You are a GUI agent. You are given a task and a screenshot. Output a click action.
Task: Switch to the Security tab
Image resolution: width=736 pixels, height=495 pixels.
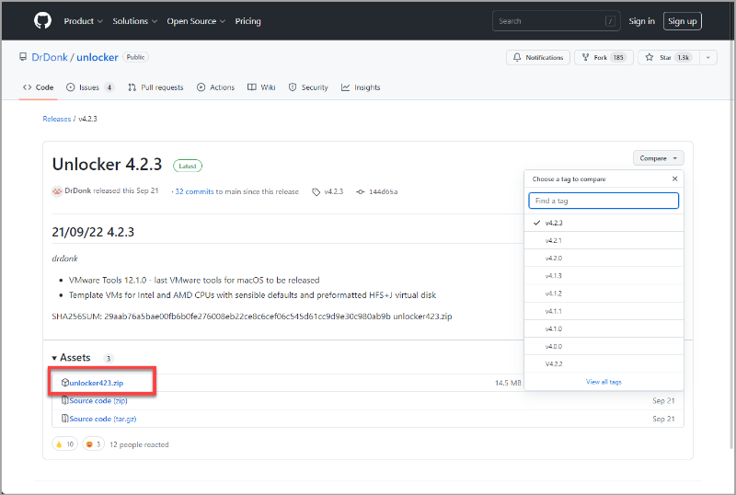(x=308, y=87)
